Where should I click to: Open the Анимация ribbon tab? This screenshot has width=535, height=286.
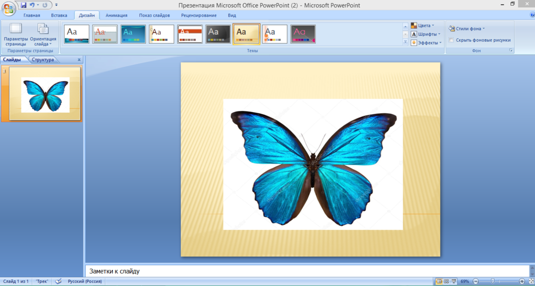pyautogui.click(x=116, y=15)
